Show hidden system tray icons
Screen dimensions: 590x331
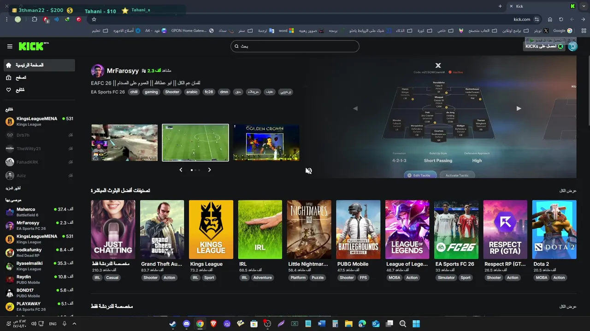click(x=75, y=324)
